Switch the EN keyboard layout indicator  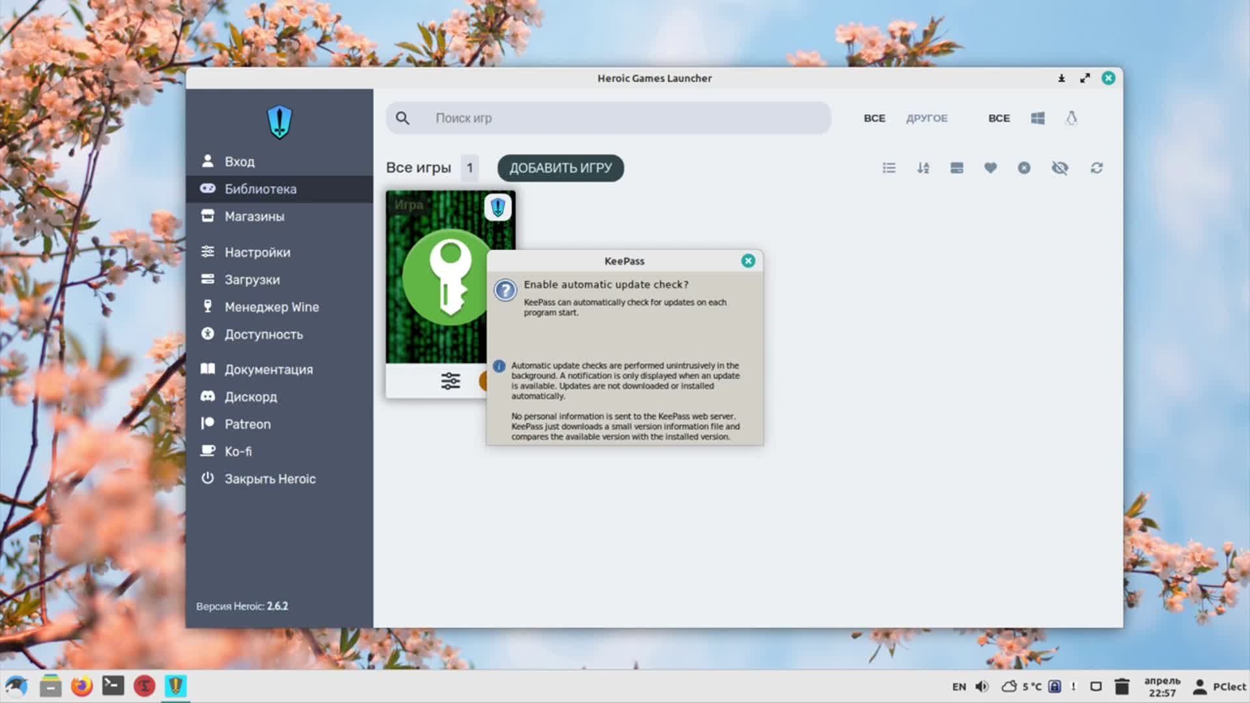(x=959, y=687)
